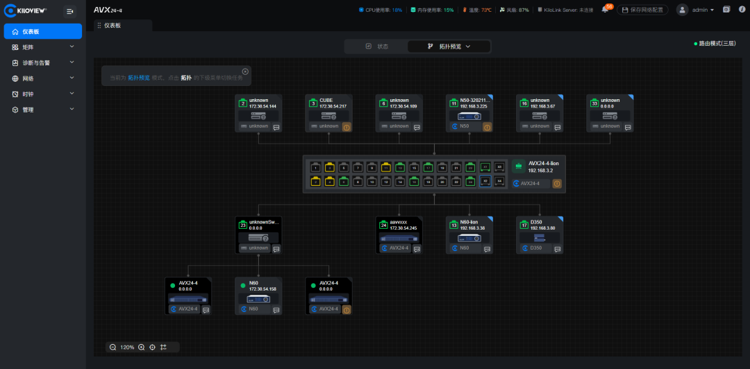Select the aavvxxx device thumbnail

click(399, 237)
